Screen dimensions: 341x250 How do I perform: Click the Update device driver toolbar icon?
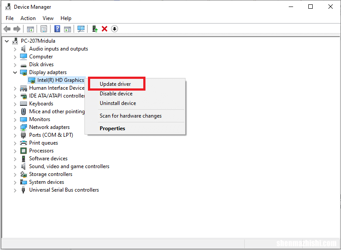[95, 29]
